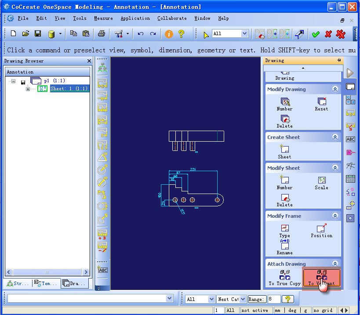Click Delete under Modify Sheet

click(x=285, y=200)
